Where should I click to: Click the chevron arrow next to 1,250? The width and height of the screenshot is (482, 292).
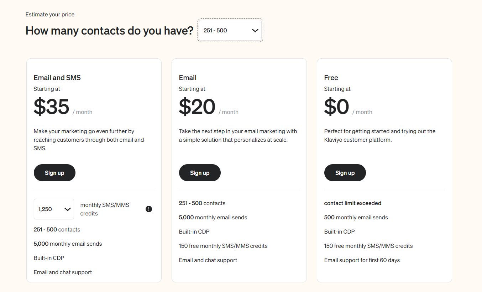[67, 209]
